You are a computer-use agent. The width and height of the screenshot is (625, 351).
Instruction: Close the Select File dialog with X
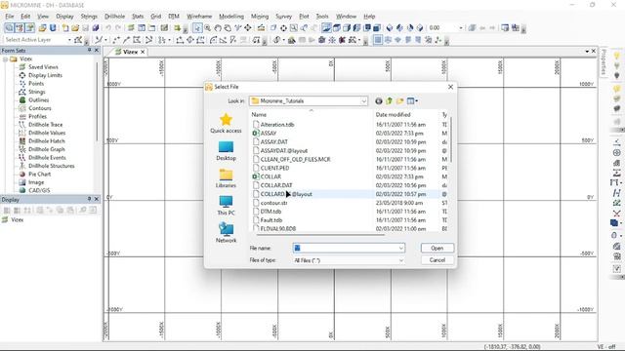click(450, 87)
